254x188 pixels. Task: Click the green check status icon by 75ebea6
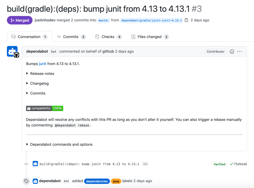[231, 164]
